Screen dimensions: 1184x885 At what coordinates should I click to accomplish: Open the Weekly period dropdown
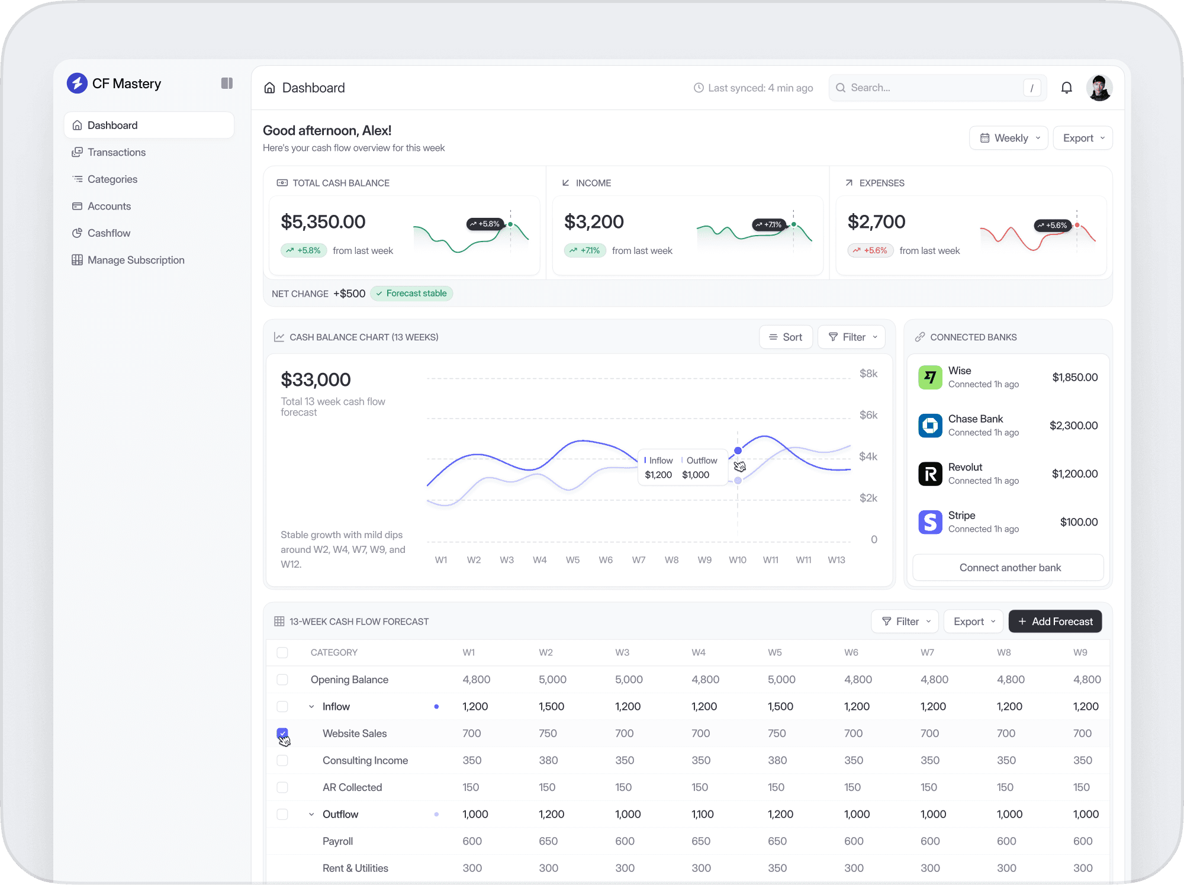(x=1009, y=138)
